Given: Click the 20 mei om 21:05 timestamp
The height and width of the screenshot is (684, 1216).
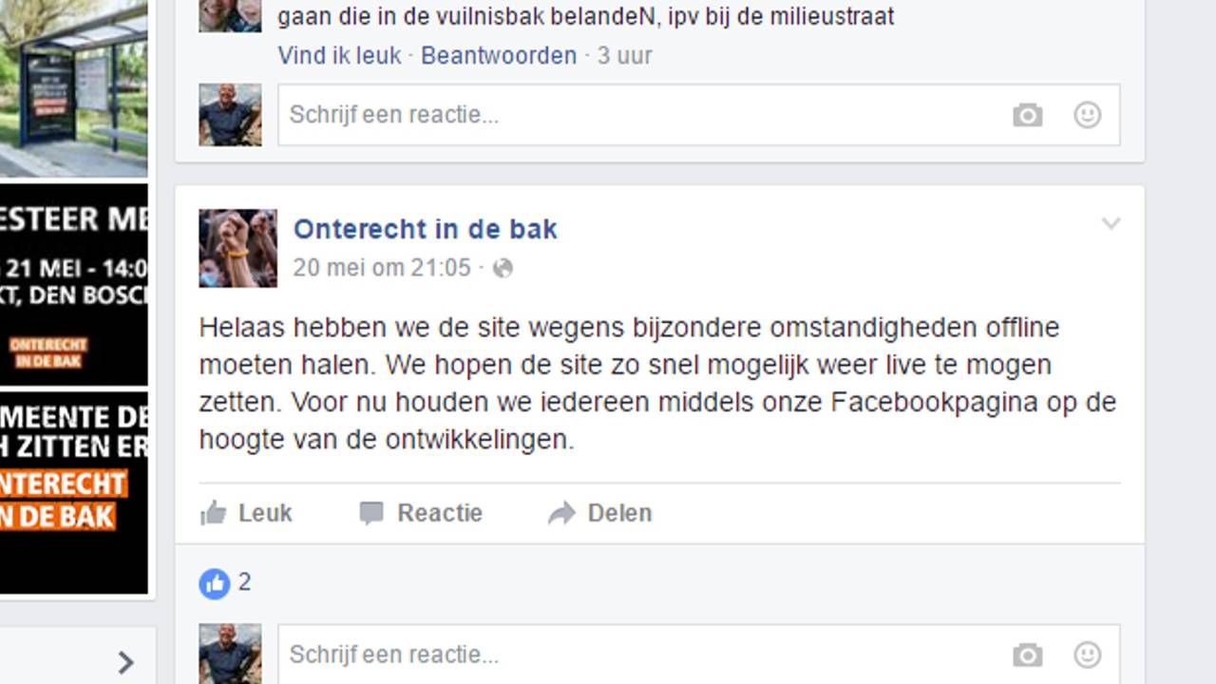Looking at the screenshot, I should pyautogui.click(x=381, y=268).
